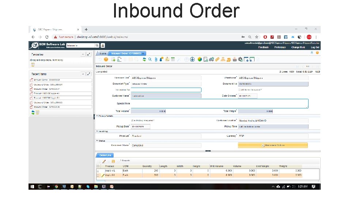Select the Order Line tab

(x=105, y=155)
